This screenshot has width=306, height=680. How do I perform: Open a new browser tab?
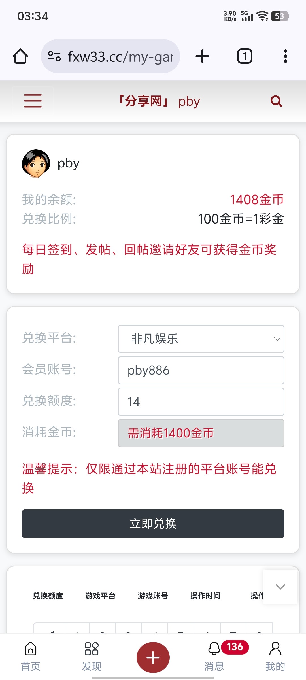(x=202, y=56)
